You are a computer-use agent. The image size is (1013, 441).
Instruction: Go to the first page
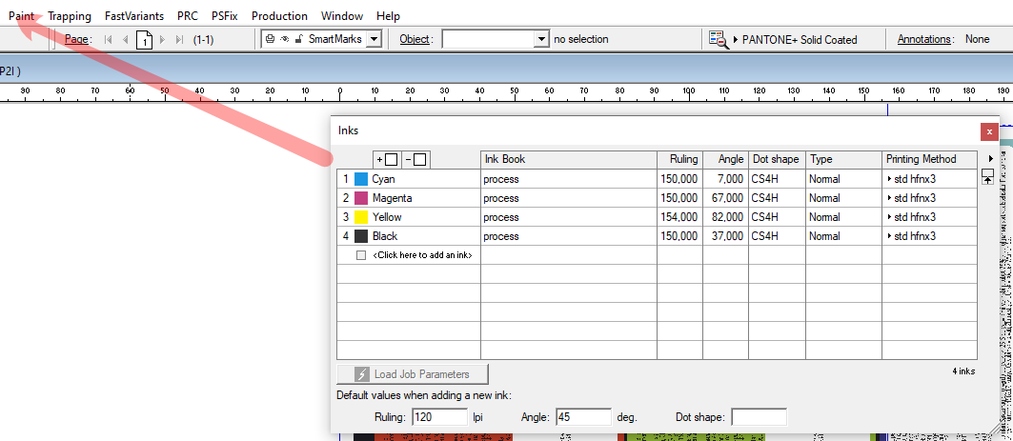108,39
